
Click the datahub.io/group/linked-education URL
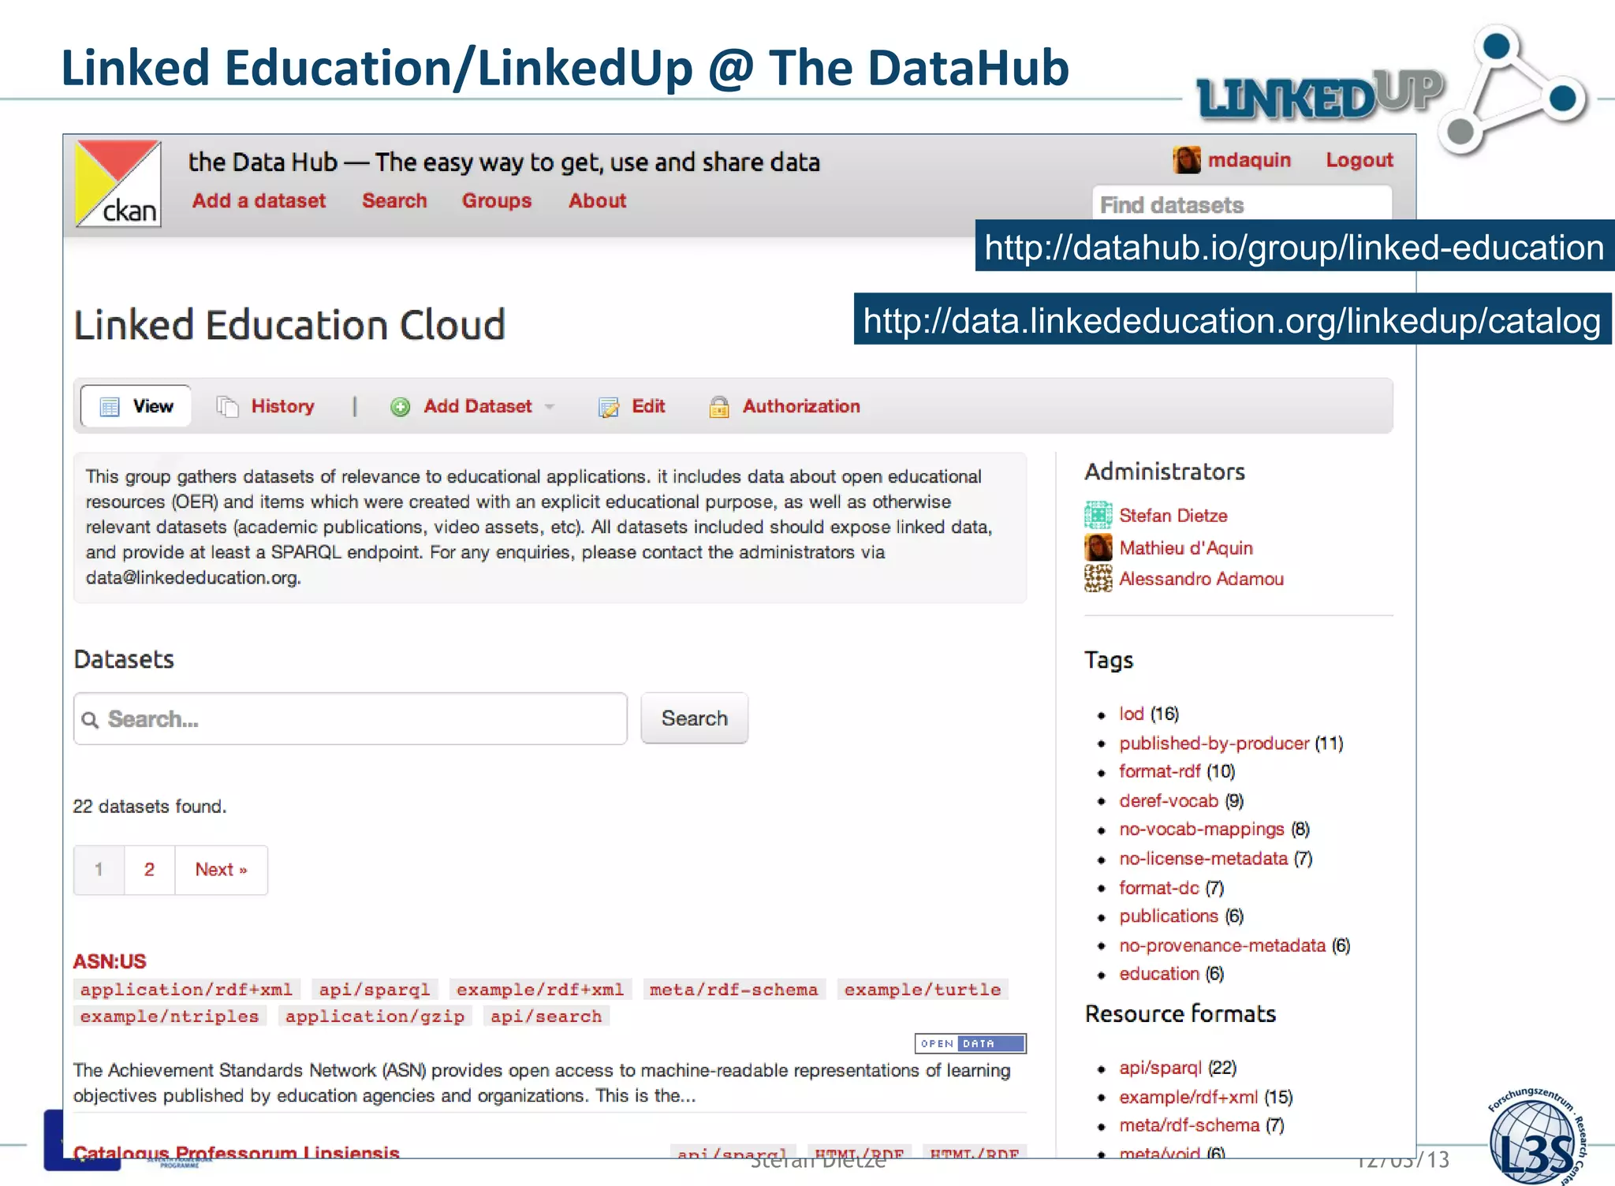pos(1294,248)
